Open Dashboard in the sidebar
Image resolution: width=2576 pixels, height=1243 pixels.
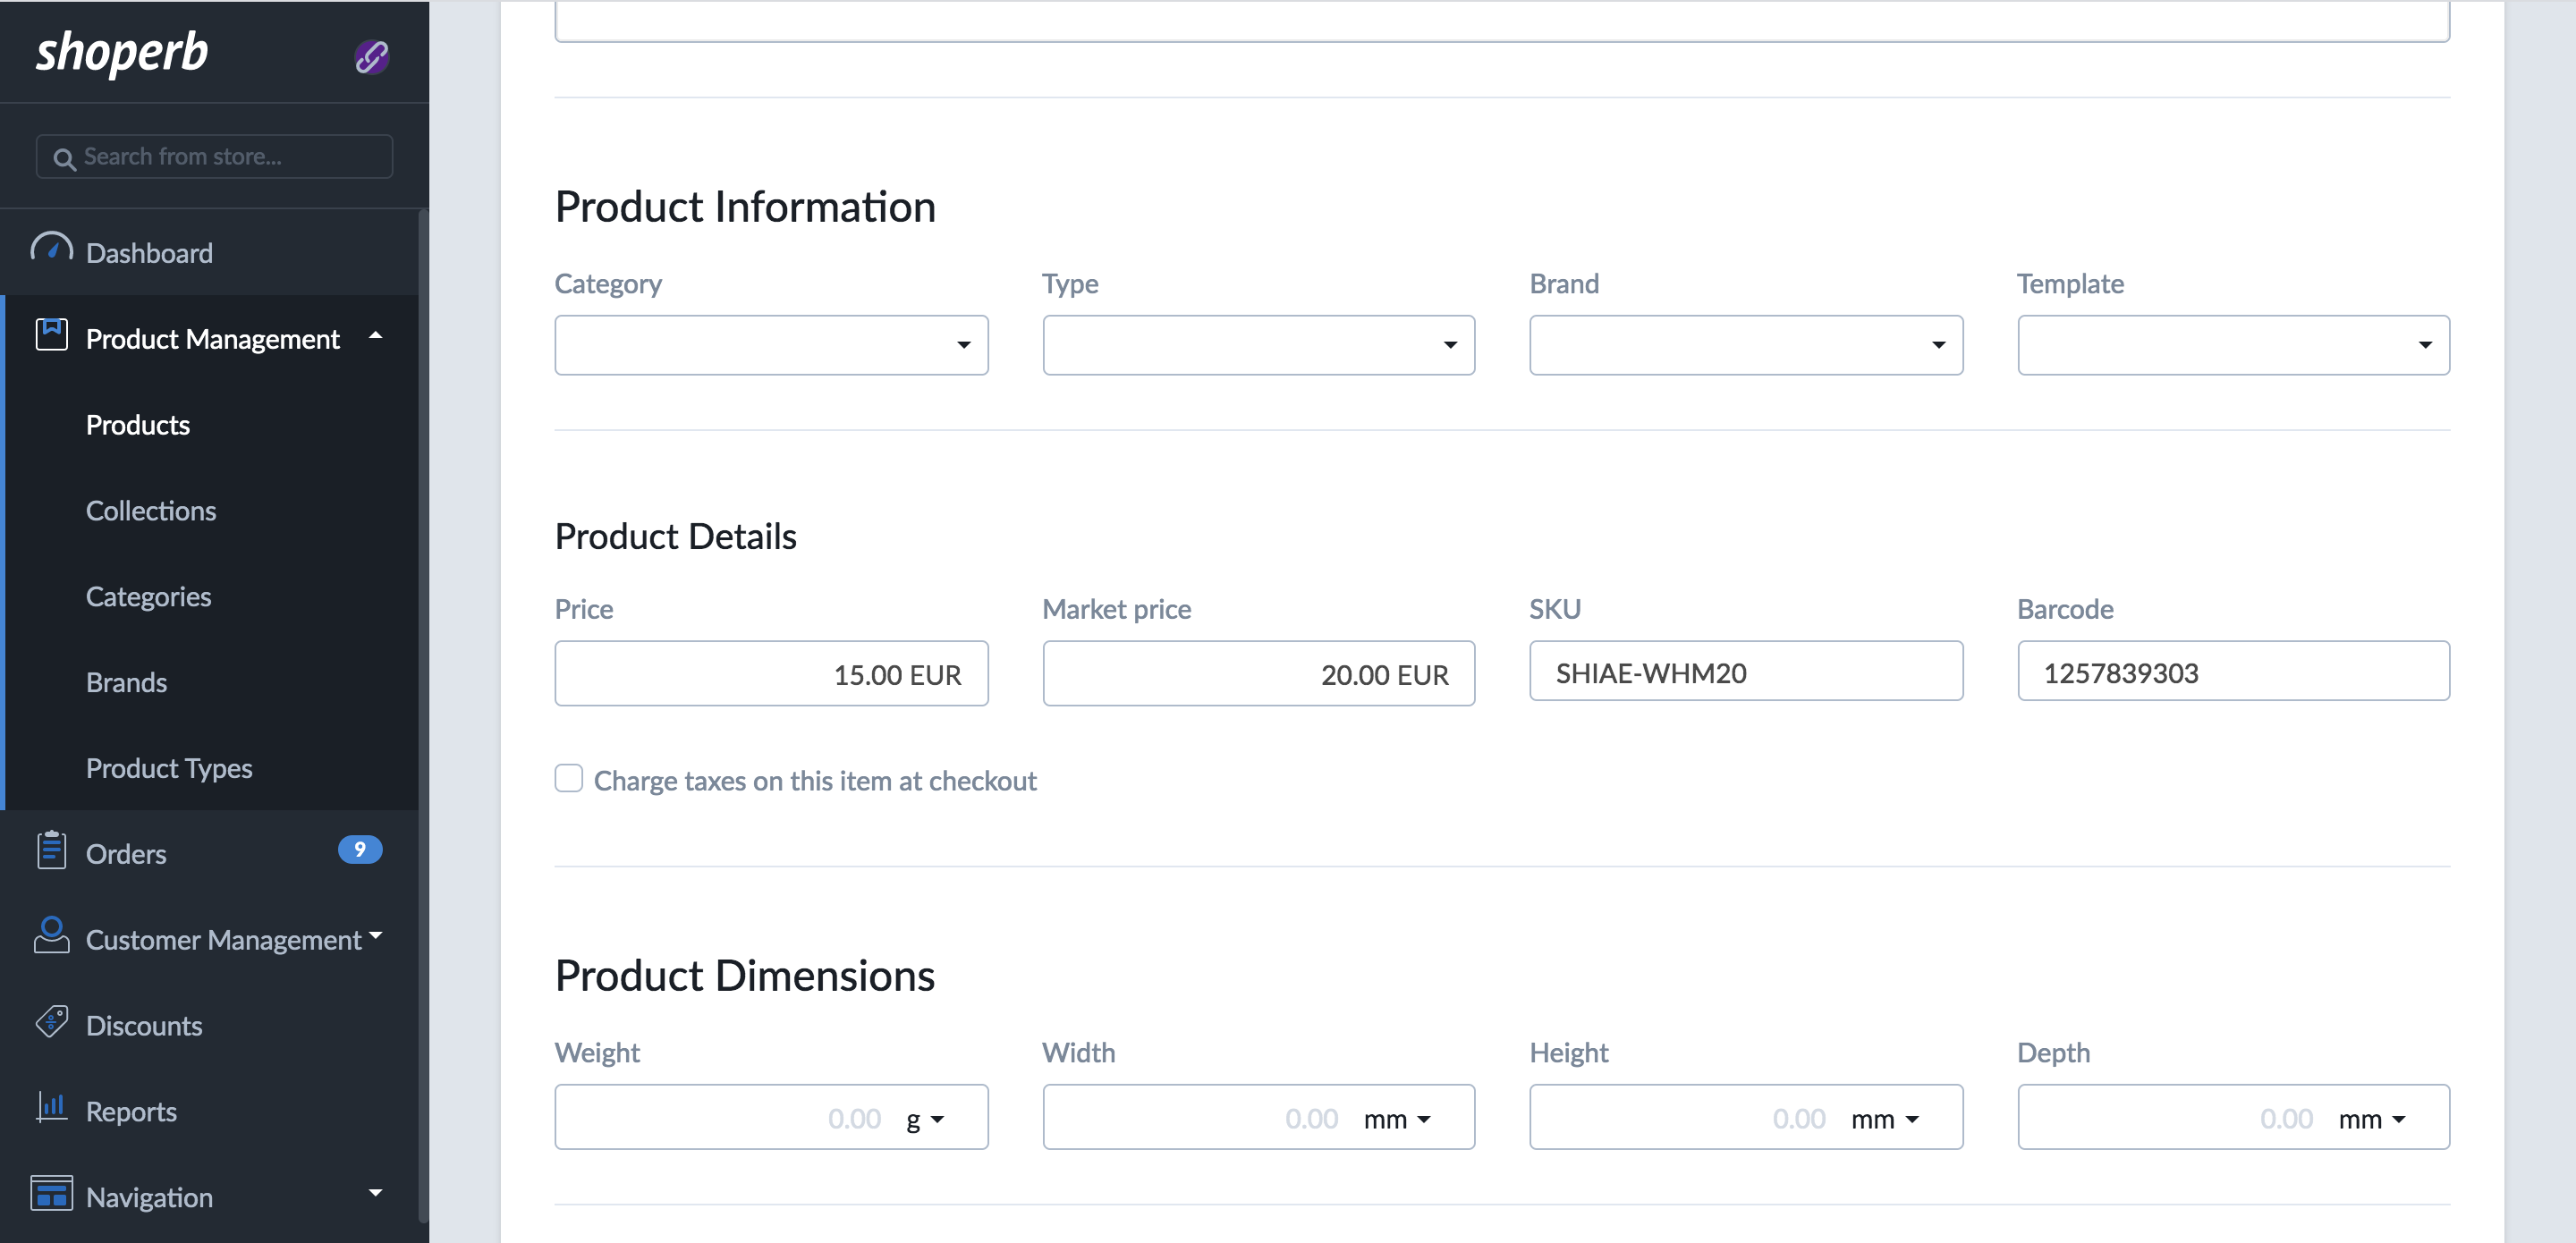tap(149, 253)
